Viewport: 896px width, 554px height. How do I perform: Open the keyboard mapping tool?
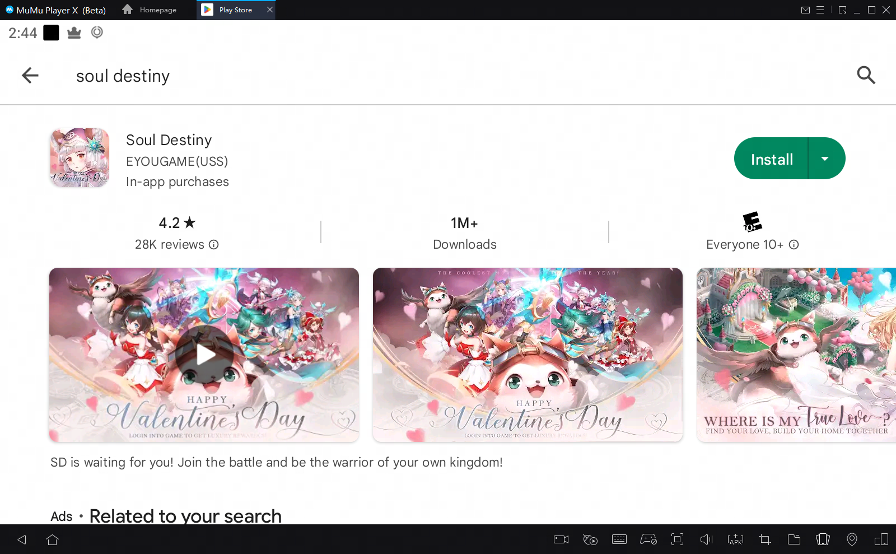pyautogui.click(x=619, y=539)
